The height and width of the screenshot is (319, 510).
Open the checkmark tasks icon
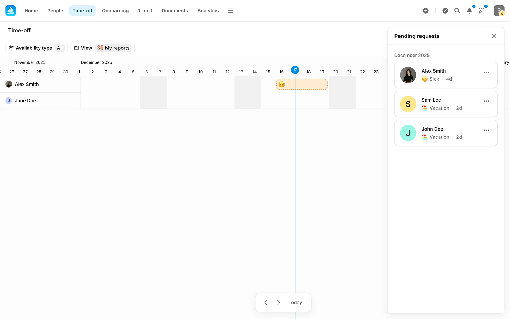(x=445, y=11)
